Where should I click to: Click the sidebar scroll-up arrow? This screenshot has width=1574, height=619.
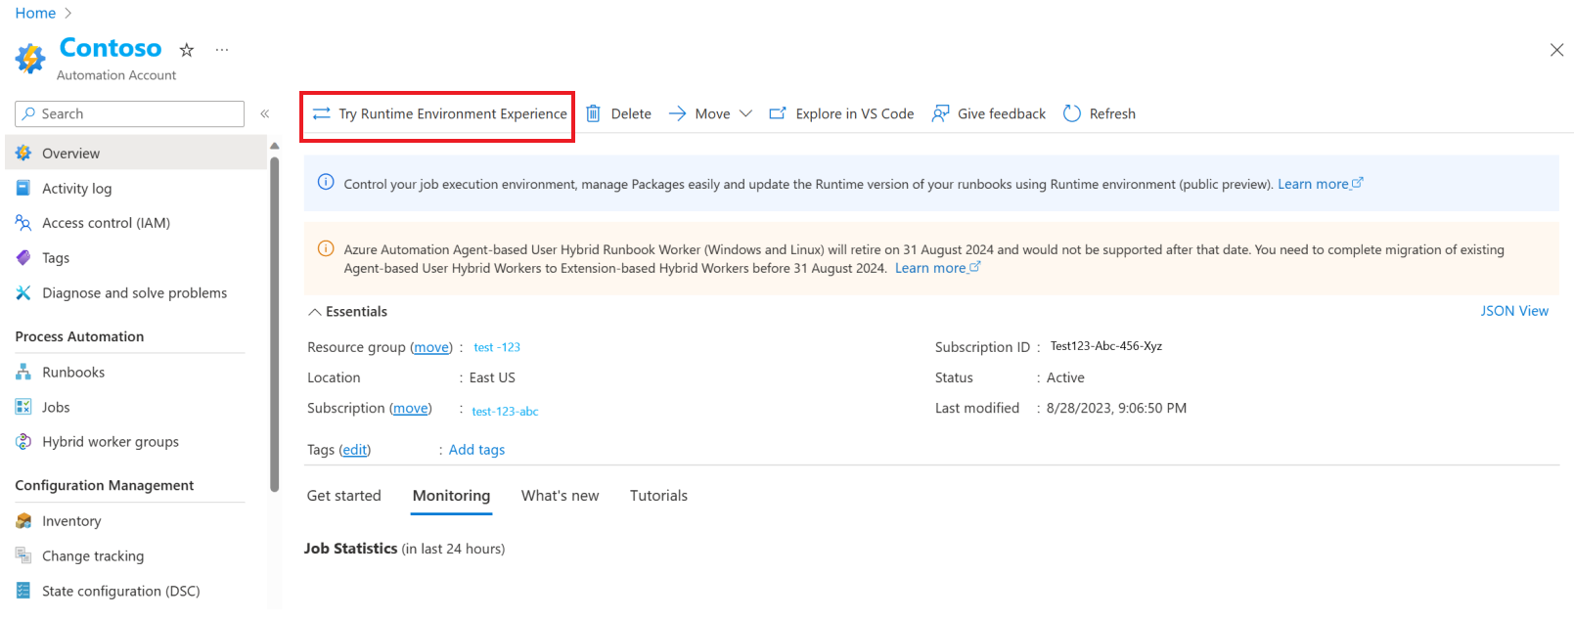coord(274,146)
